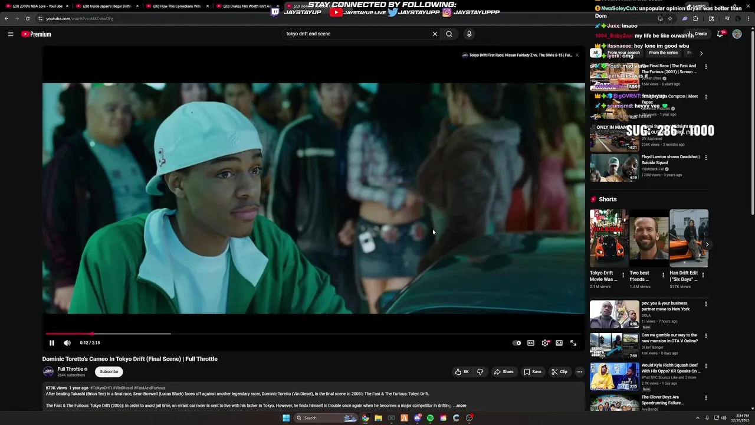Dismiss the Tokyo Drift First Race card
Viewport: 755px width, 425px height.
click(x=577, y=55)
